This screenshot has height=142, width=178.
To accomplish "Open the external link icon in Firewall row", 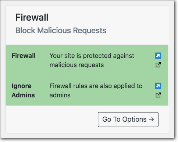I will pyautogui.click(x=158, y=65).
